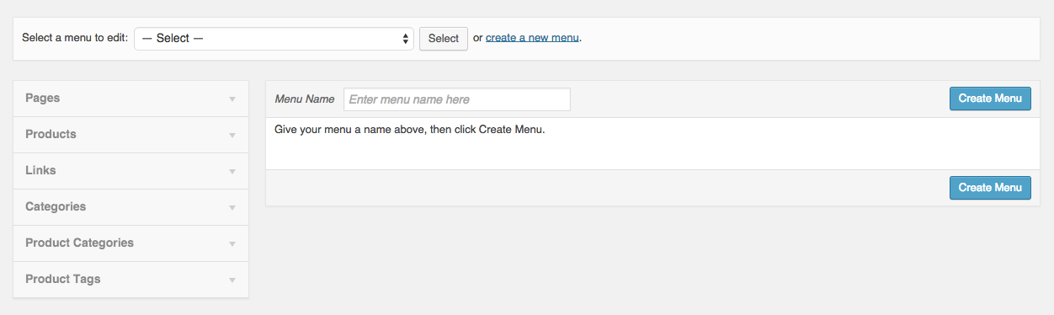The image size is (1054, 315).
Task: Click the Select button
Action: tap(444, 39)
